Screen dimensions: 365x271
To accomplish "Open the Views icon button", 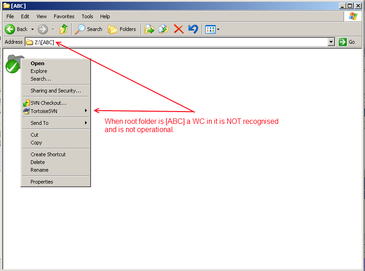I will (x=210, y=30).
